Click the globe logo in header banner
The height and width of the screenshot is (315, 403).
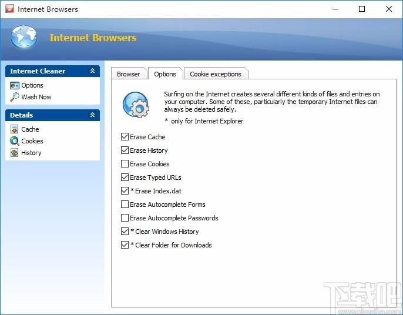click(24, 37)
